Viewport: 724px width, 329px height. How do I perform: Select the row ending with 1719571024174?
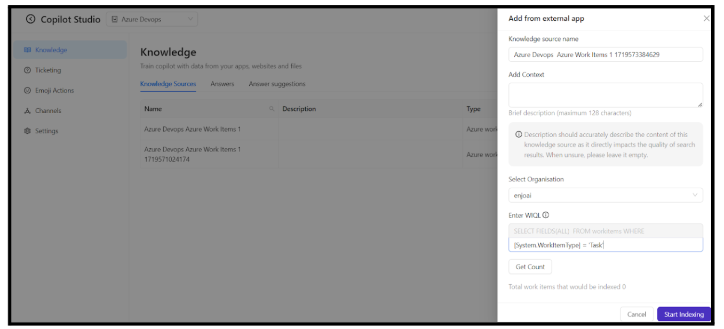(319, 154)
